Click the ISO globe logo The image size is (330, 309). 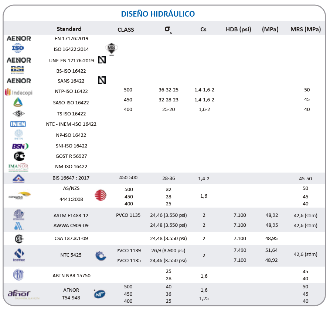18,48
